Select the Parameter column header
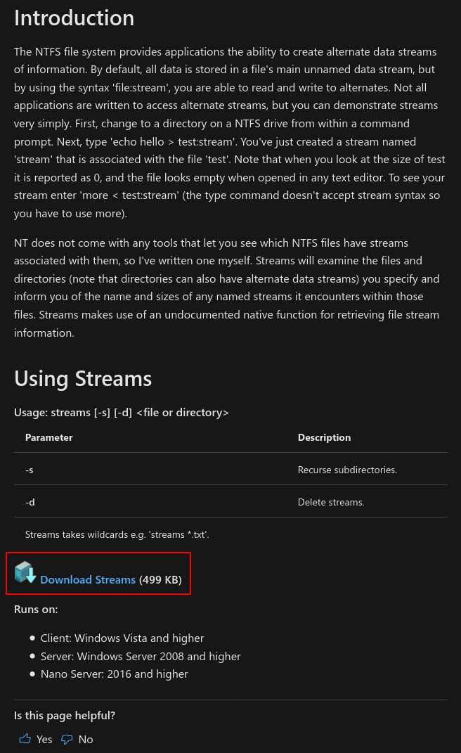Screen dimensions: 461x753 49,437
